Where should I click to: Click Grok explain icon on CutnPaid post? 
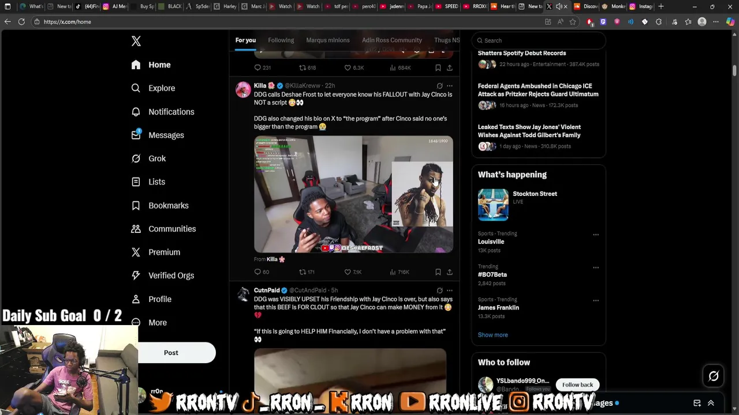coord(439,290)
